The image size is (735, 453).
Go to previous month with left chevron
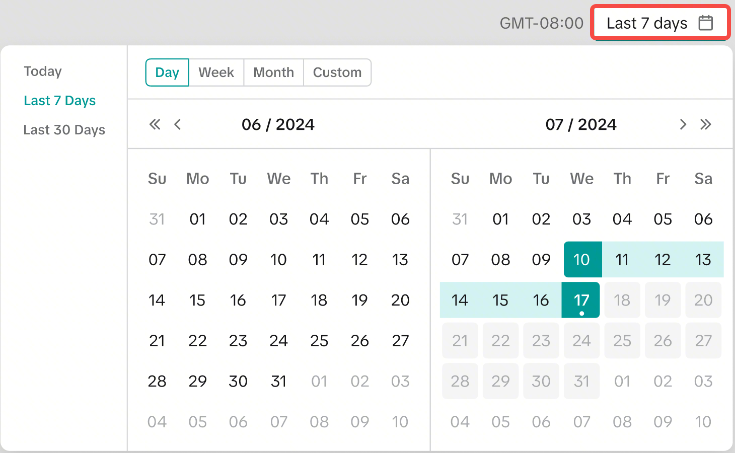[x=177, y=124]
